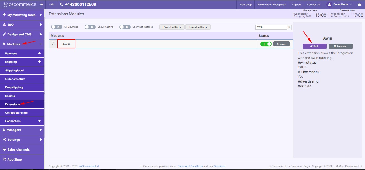Open Socials menu item
365x170 pixels.
[22, 96]
